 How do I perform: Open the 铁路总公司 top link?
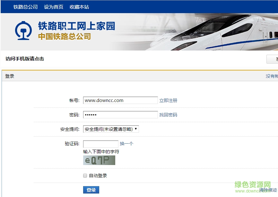(x=26, y=7)
